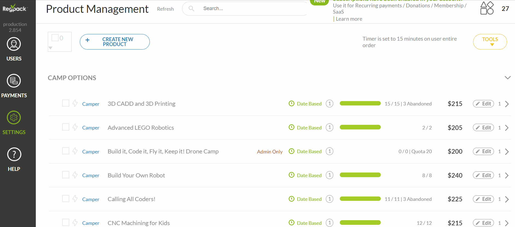Collapse the Camp Options section chevron
Viewport: 515px width, 227px height.
tap(507, 78)
